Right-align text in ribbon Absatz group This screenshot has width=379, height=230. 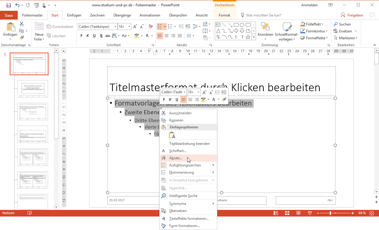click(x=173, y=36)
